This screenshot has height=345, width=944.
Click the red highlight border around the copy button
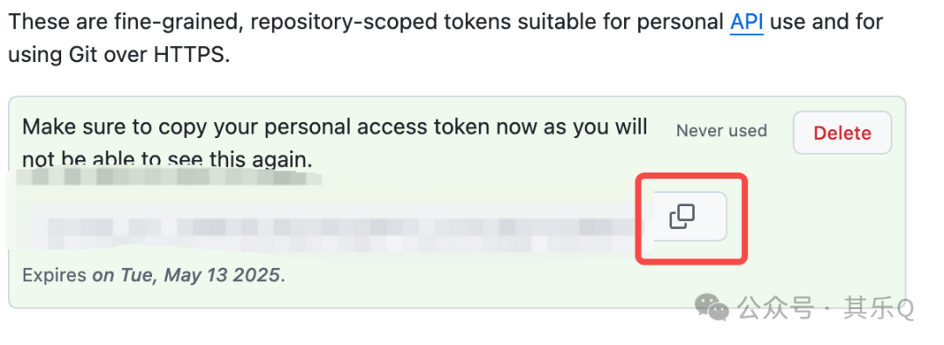(691, 176)
